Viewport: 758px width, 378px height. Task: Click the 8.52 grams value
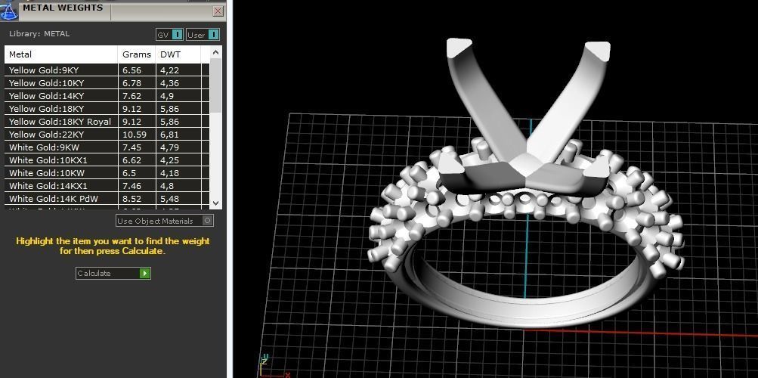click(x=131, y=199)
